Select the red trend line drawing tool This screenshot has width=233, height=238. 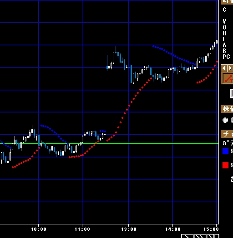point(228,78)
